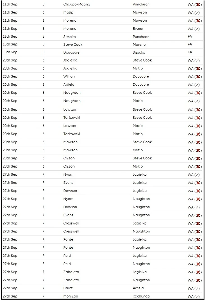Click the 15th Sep date in the Doucouré–Sissoko row
This screenshot has height=300, width=205.
click(x=10, y=52)
